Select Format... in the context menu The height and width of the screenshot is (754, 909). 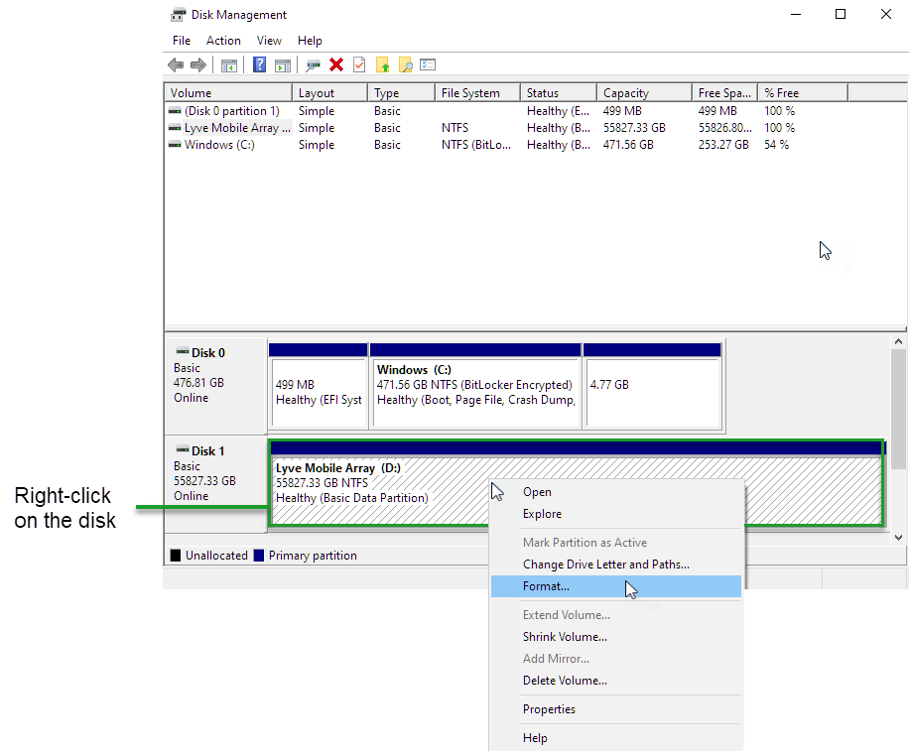click(546, 586)
